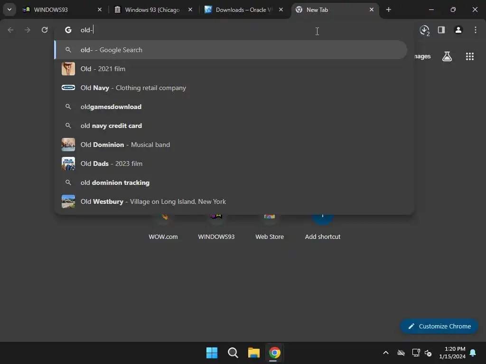
Task: Close the WINDOWS93 tab
Action: tap(100, 9)
